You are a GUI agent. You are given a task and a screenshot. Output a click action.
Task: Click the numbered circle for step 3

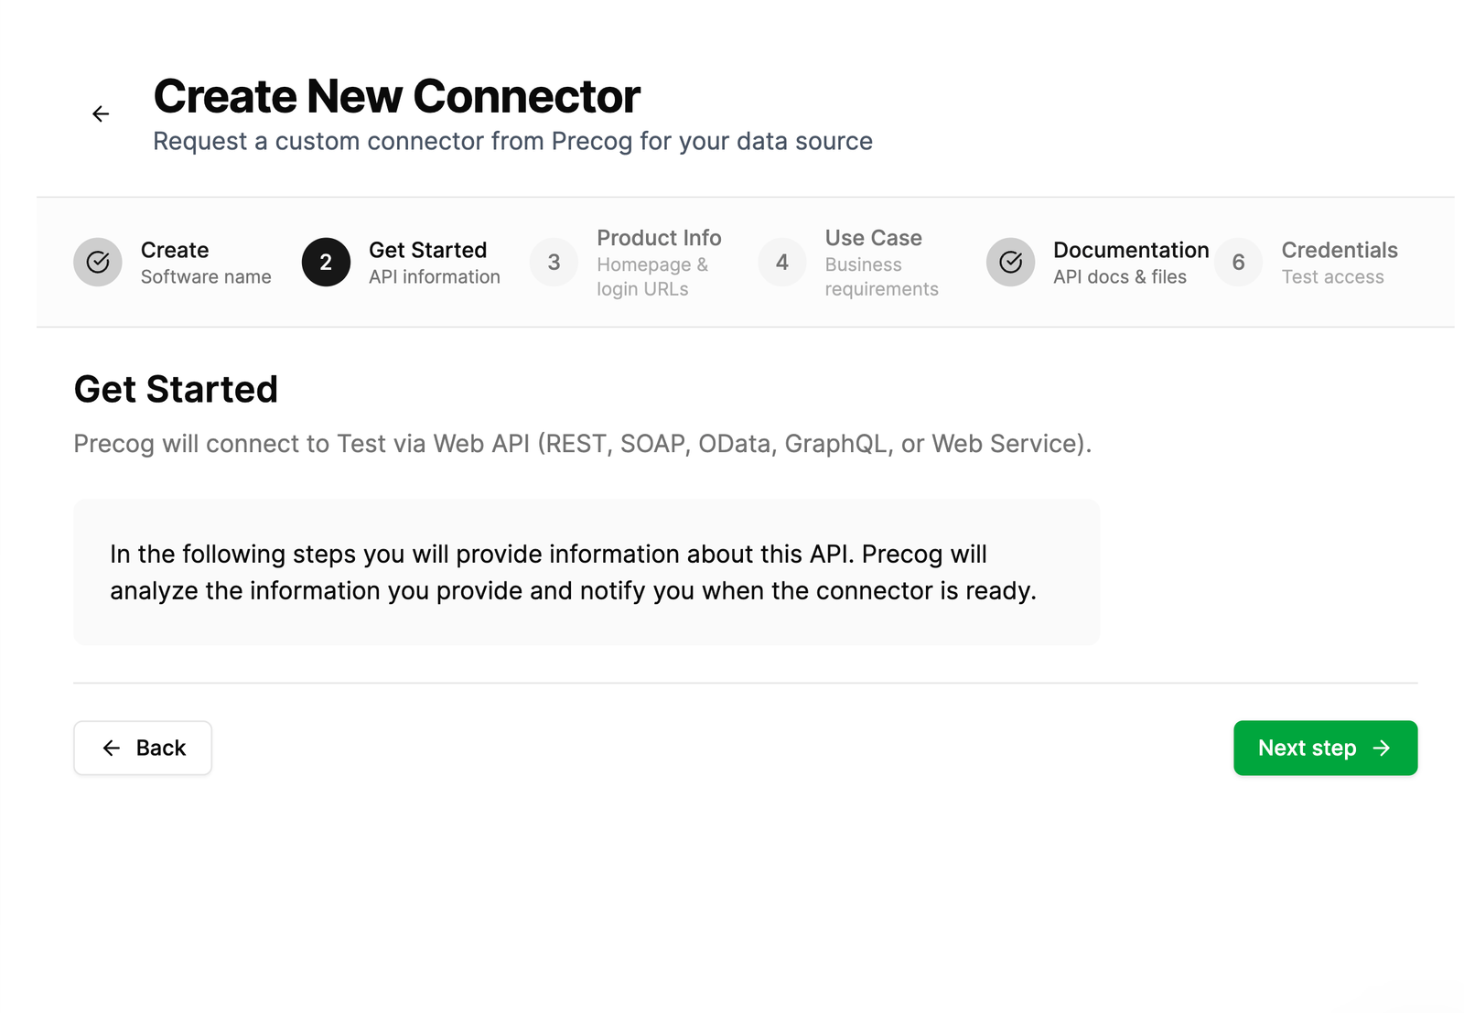pos(554,262)
